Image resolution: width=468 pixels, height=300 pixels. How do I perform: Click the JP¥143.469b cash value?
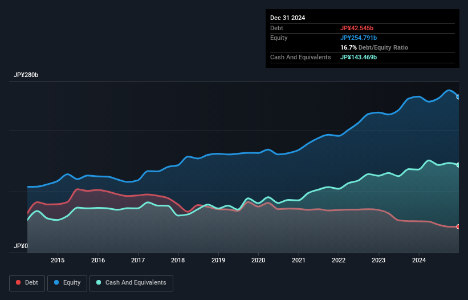click(359, 57)
